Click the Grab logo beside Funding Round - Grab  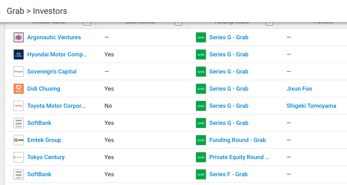click(201, 140)
